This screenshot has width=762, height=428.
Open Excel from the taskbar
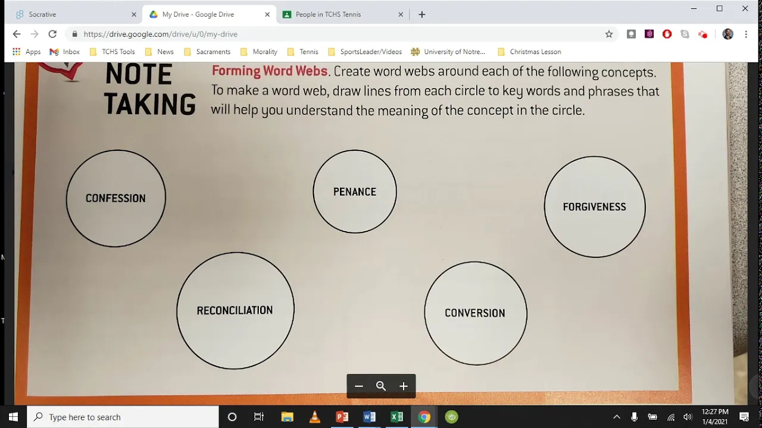coord(397,417)
